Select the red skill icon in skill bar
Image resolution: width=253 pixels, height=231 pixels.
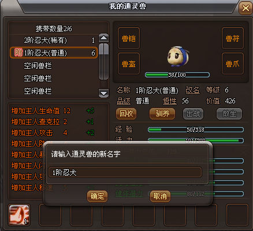click(19, 215)
